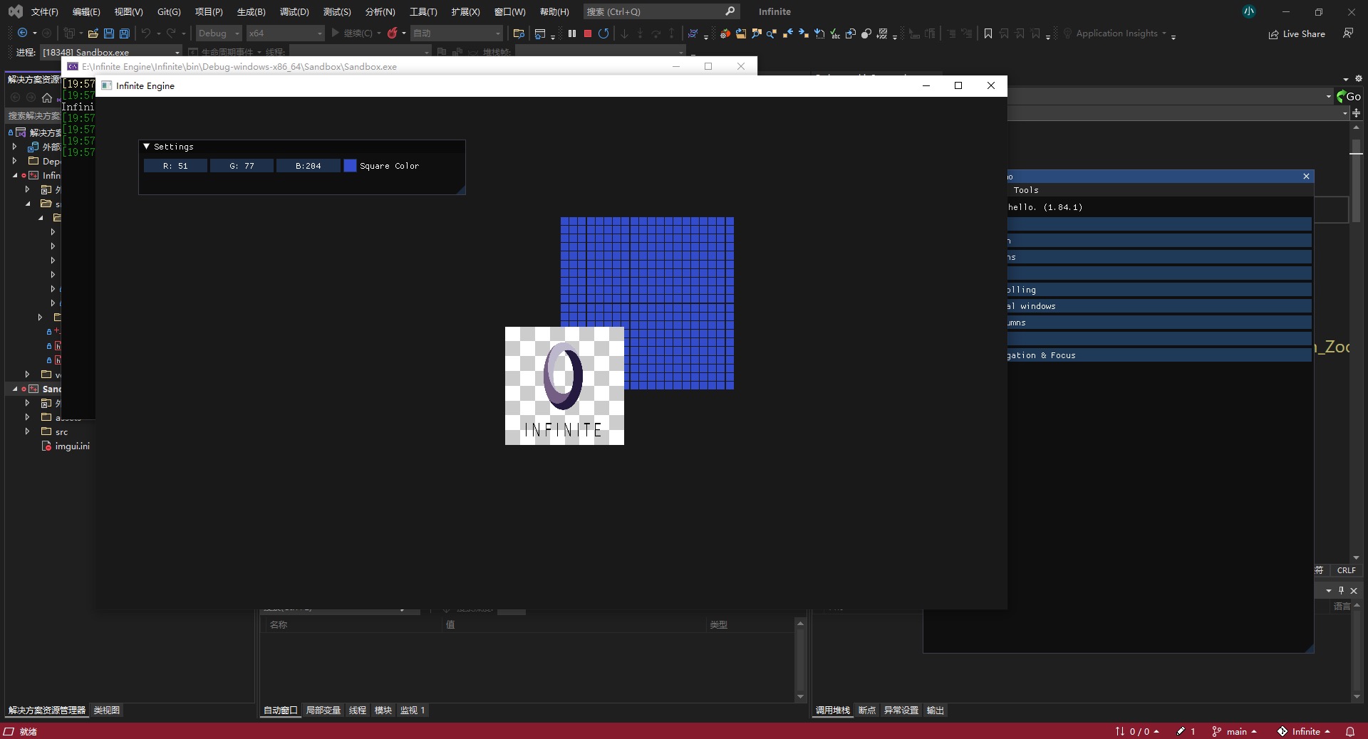Collapse the Sandbox project node
Screen dimensions: 1368x739
(x=15, y=389)
